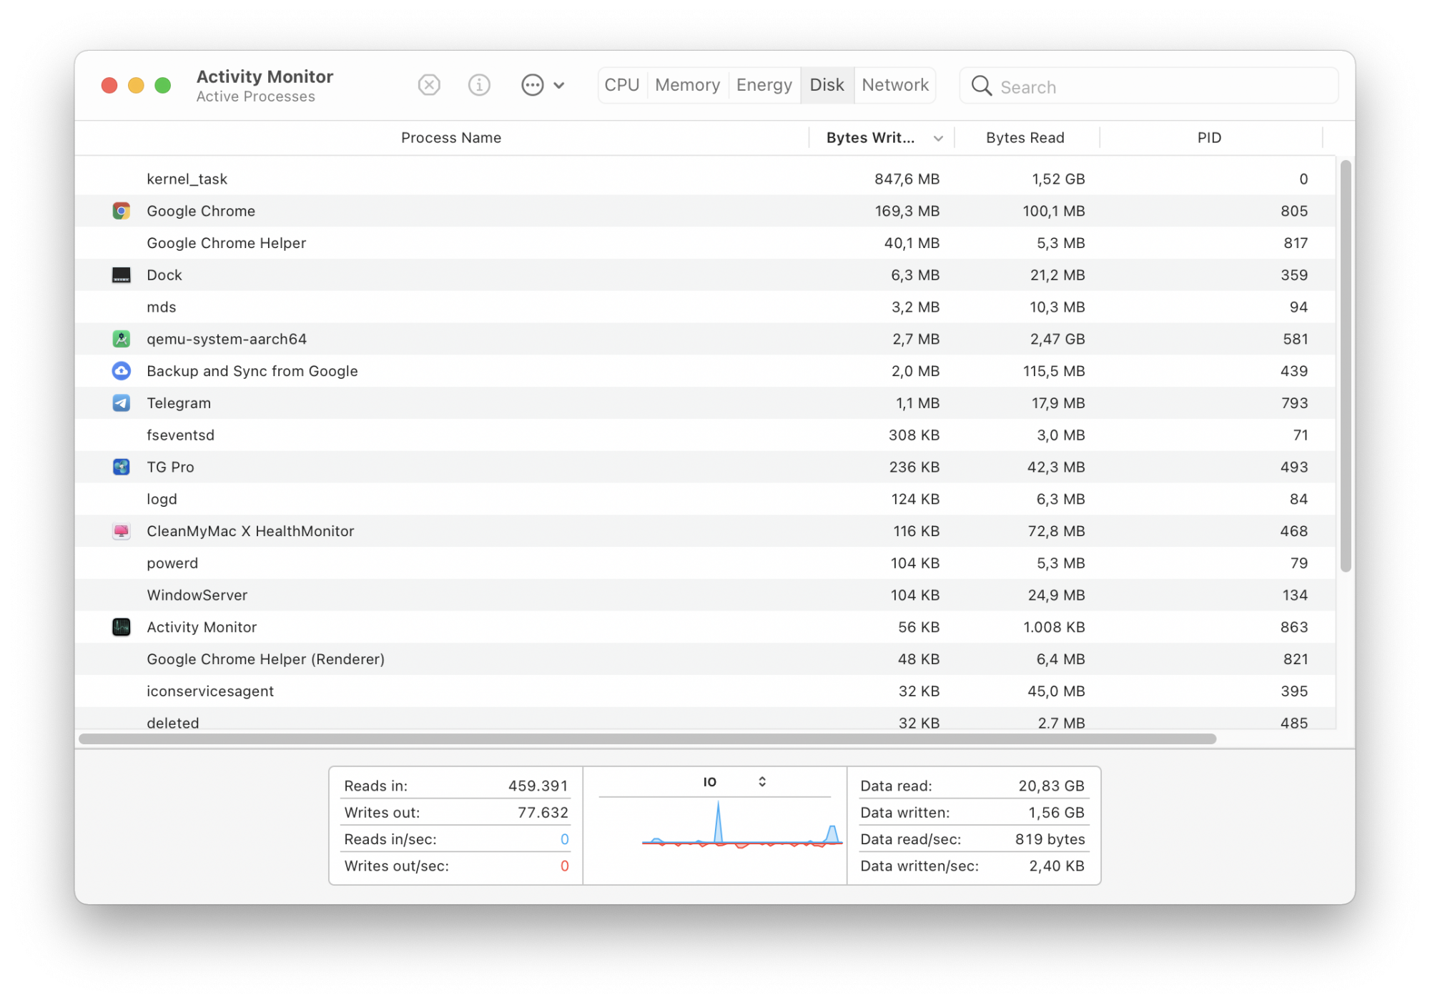Switch to the Memory tab
This screenshot has width=1430, height=1003.
click(687, 85)
